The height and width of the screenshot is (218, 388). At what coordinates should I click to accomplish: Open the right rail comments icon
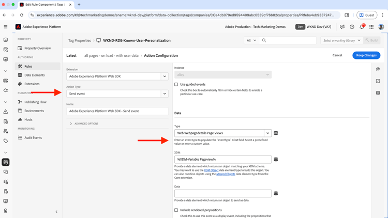[378, 93]
